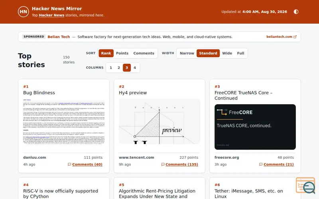Set width to Narrow
This screenshot has width=319, height=199.
187,53
